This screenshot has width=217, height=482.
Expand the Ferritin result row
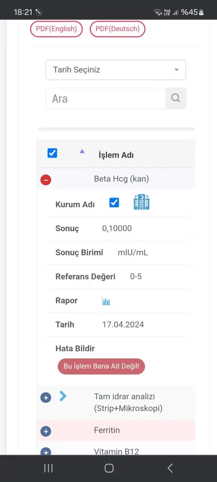(x=46, y=431)
